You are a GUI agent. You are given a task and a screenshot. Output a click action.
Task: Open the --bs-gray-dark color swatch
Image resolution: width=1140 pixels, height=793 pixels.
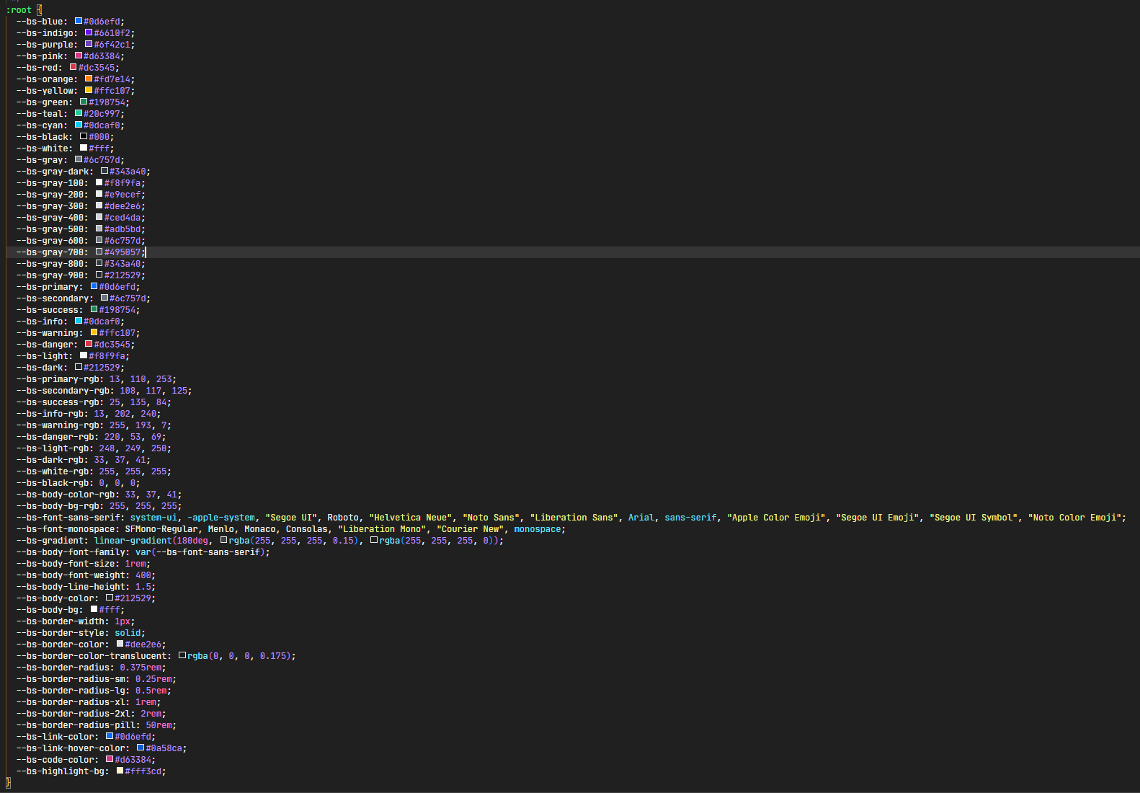(104, 171)
